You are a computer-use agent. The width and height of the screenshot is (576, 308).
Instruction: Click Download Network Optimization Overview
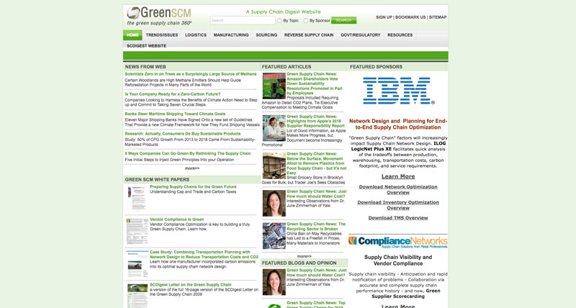coord(398,189)
